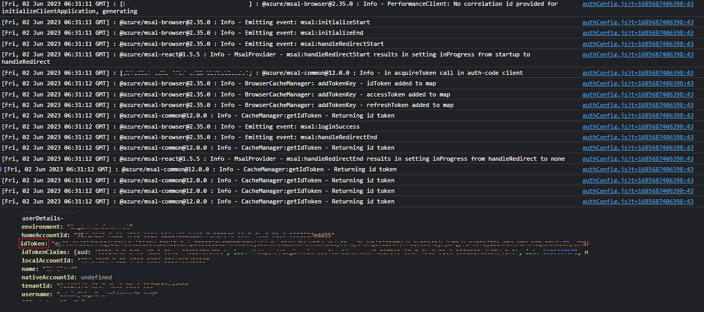Open source link for 'accessToken added to map'

(638, 94)
